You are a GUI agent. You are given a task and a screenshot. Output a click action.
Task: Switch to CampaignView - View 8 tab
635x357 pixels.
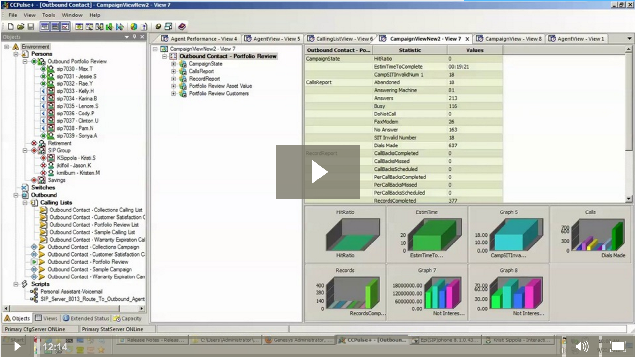pyautogui.click(x=509, y=39)
